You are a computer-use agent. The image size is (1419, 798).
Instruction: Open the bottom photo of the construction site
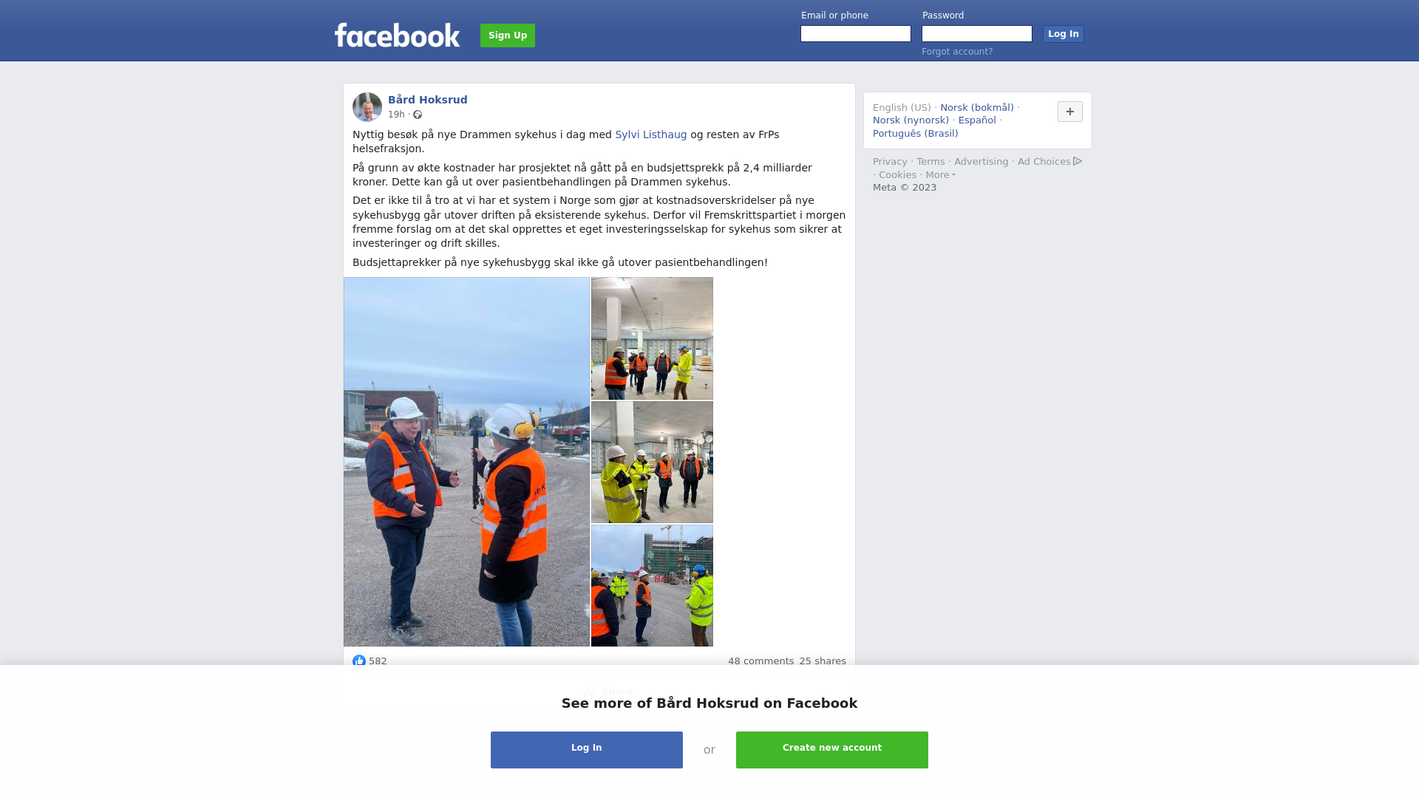pyautogui.click(x=652, y=586)
